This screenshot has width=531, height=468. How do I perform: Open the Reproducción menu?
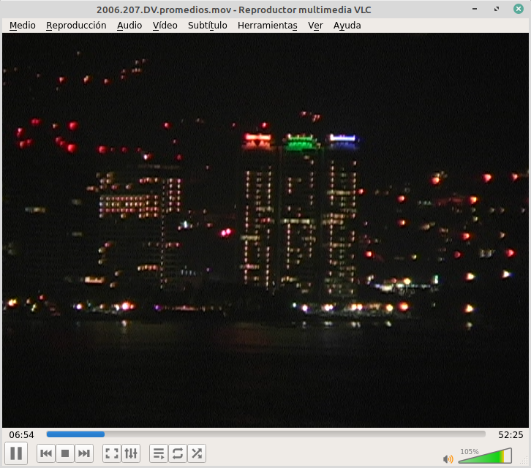point(76,25)
